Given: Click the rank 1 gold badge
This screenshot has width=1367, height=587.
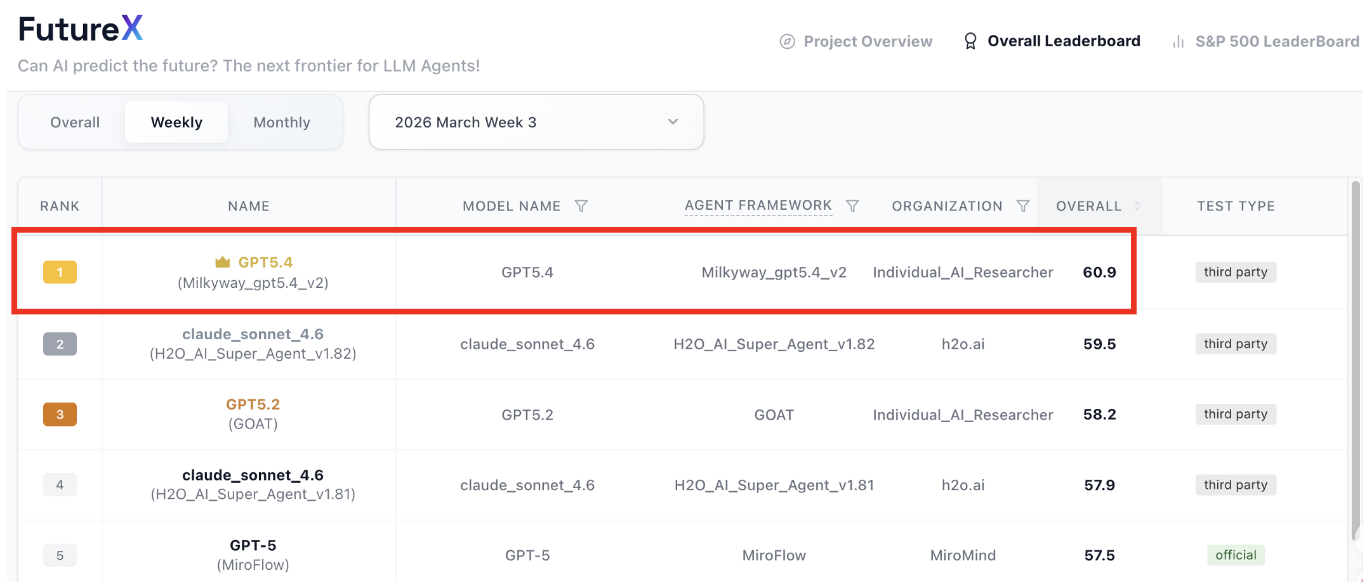Looking at the screenshot, I should point(60,272).
